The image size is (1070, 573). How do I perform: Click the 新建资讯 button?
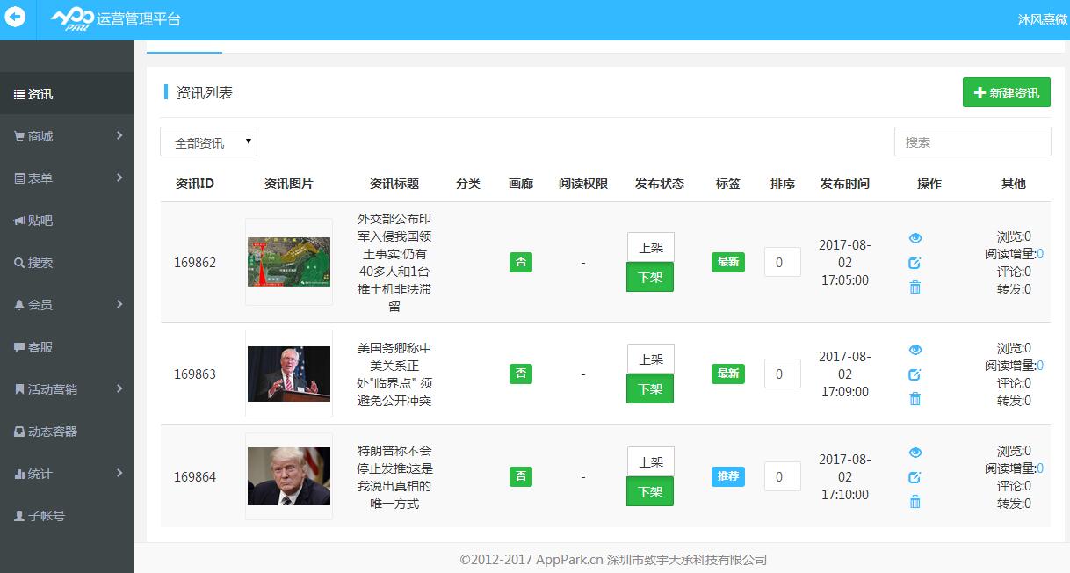pos(1006,91)
